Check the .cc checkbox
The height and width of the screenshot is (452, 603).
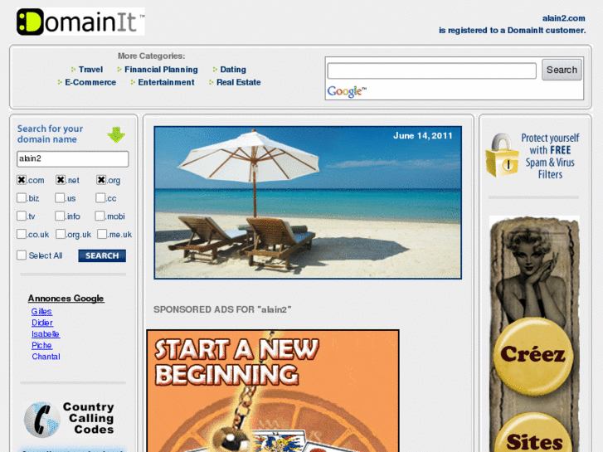point(100,197)
